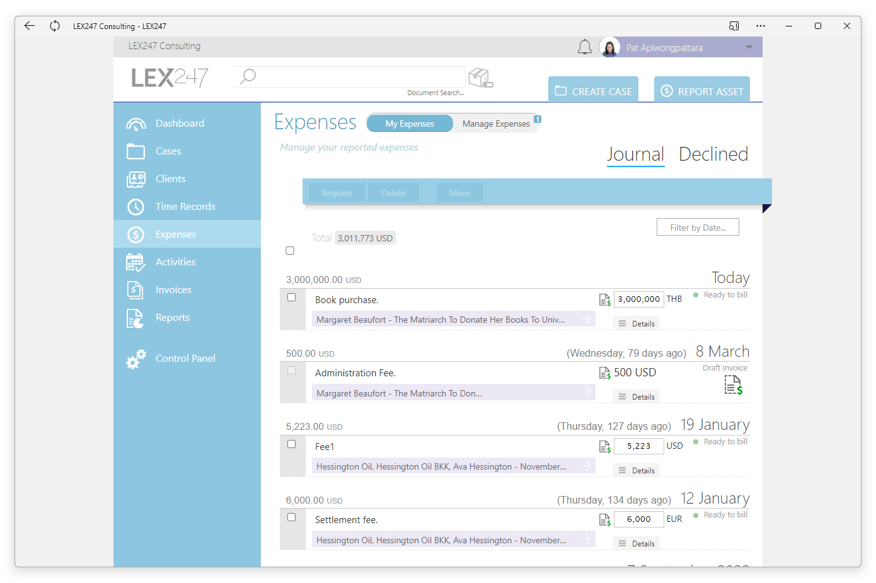Switch to the Manage Expenses tab
The width and height of the screenshot is (876, 583).
click(x=496, y=124)
